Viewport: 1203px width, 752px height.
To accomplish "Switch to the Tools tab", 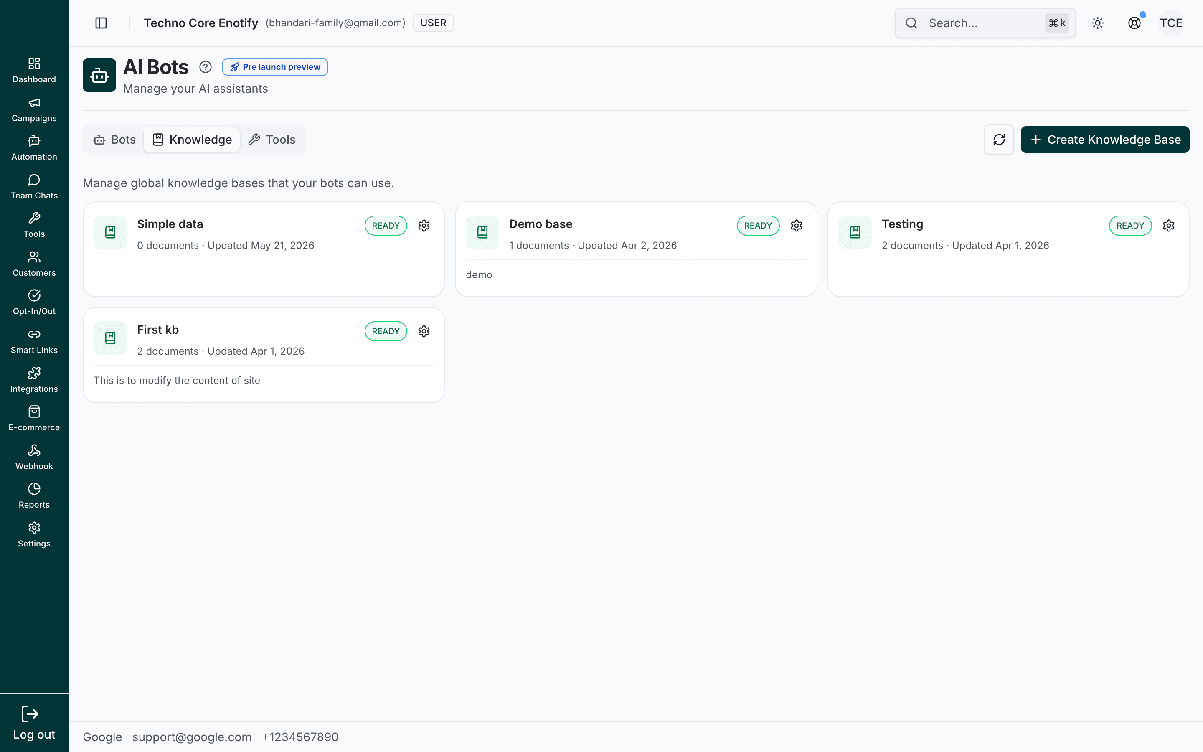I will (272, 140).
